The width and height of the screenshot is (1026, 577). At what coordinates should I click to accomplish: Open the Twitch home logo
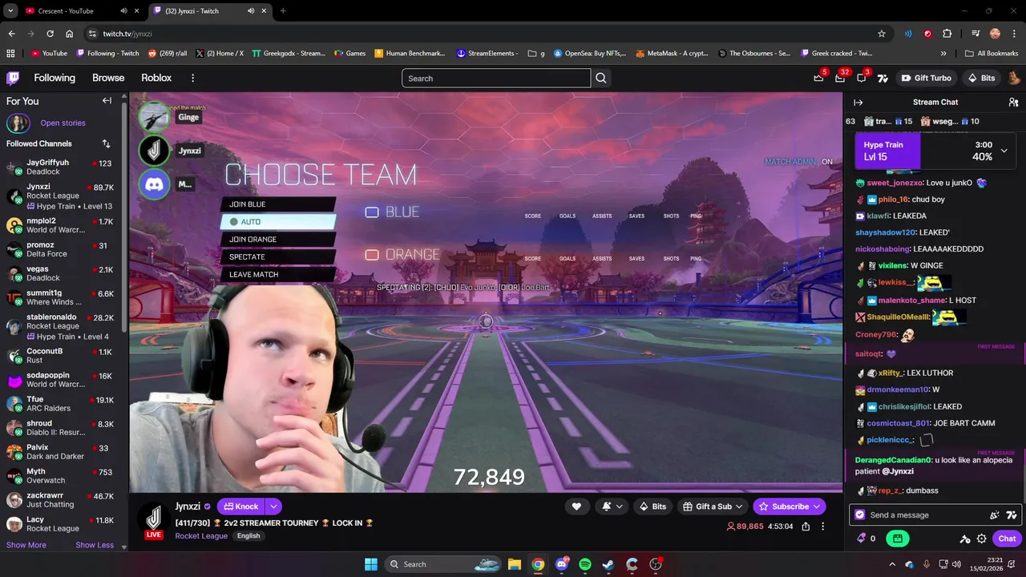click(x=13, y=78)
